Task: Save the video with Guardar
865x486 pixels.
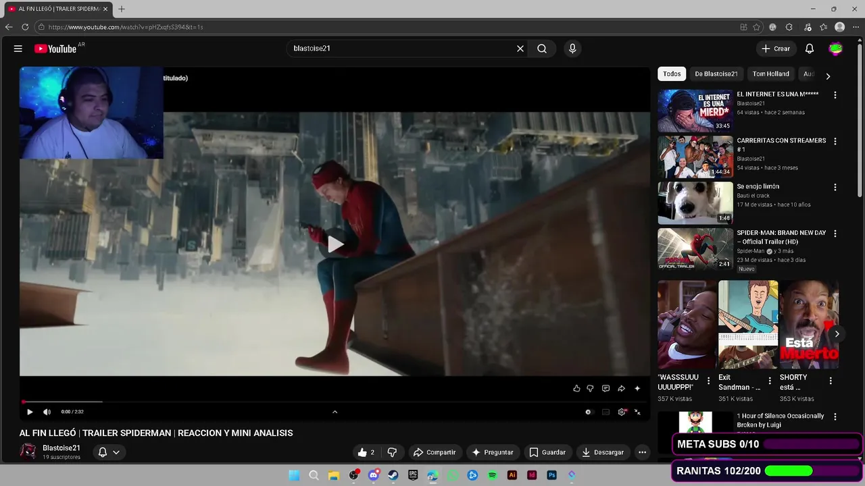Action: click(547, 452)
